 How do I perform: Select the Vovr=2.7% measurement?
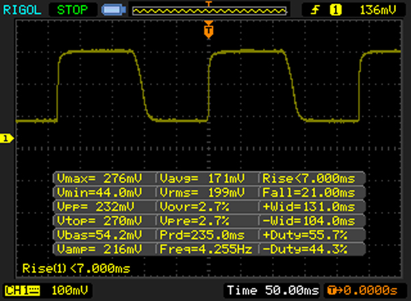[195, 206]
